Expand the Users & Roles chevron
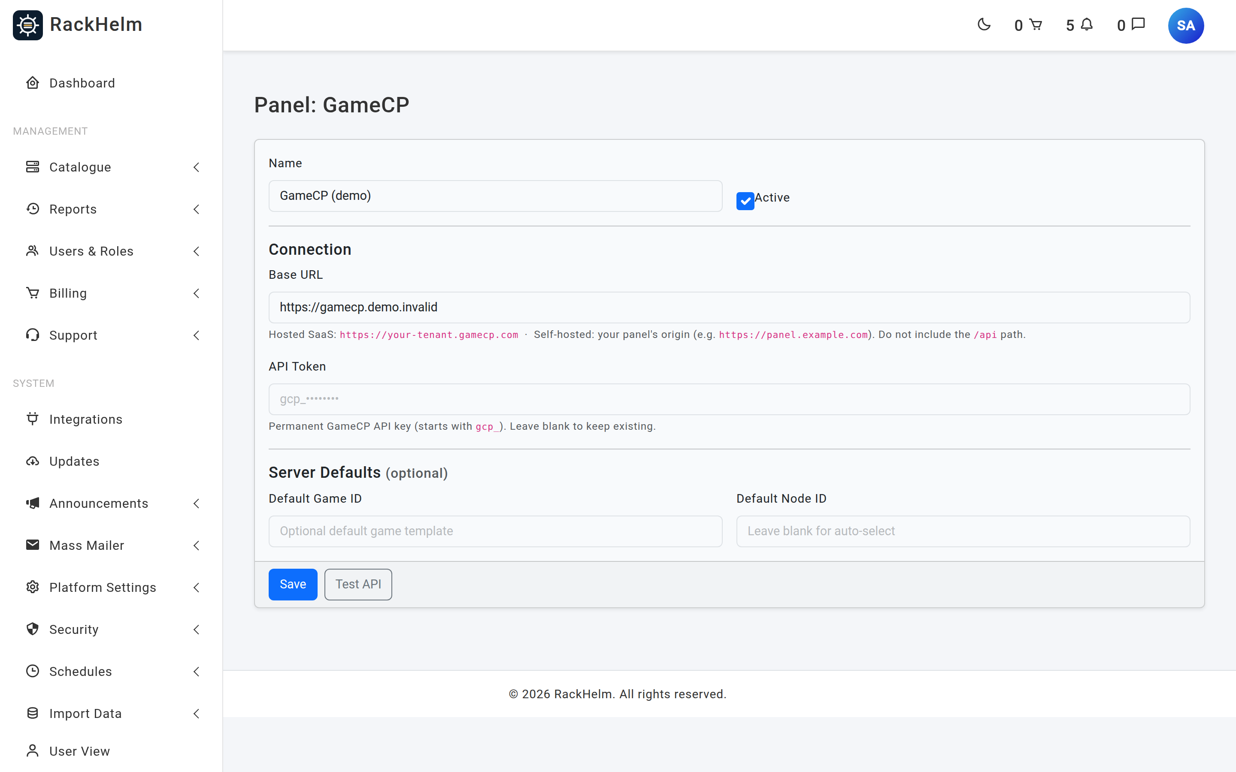1236x772 pixels. (196, 251)
